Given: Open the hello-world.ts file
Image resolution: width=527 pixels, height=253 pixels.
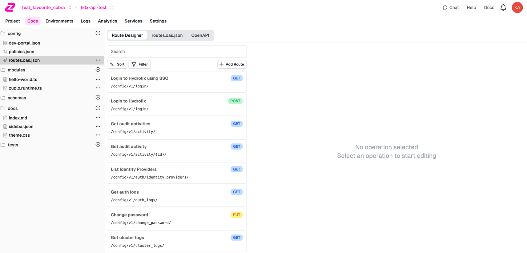Looking at the screenshot, I should (23, 79).
